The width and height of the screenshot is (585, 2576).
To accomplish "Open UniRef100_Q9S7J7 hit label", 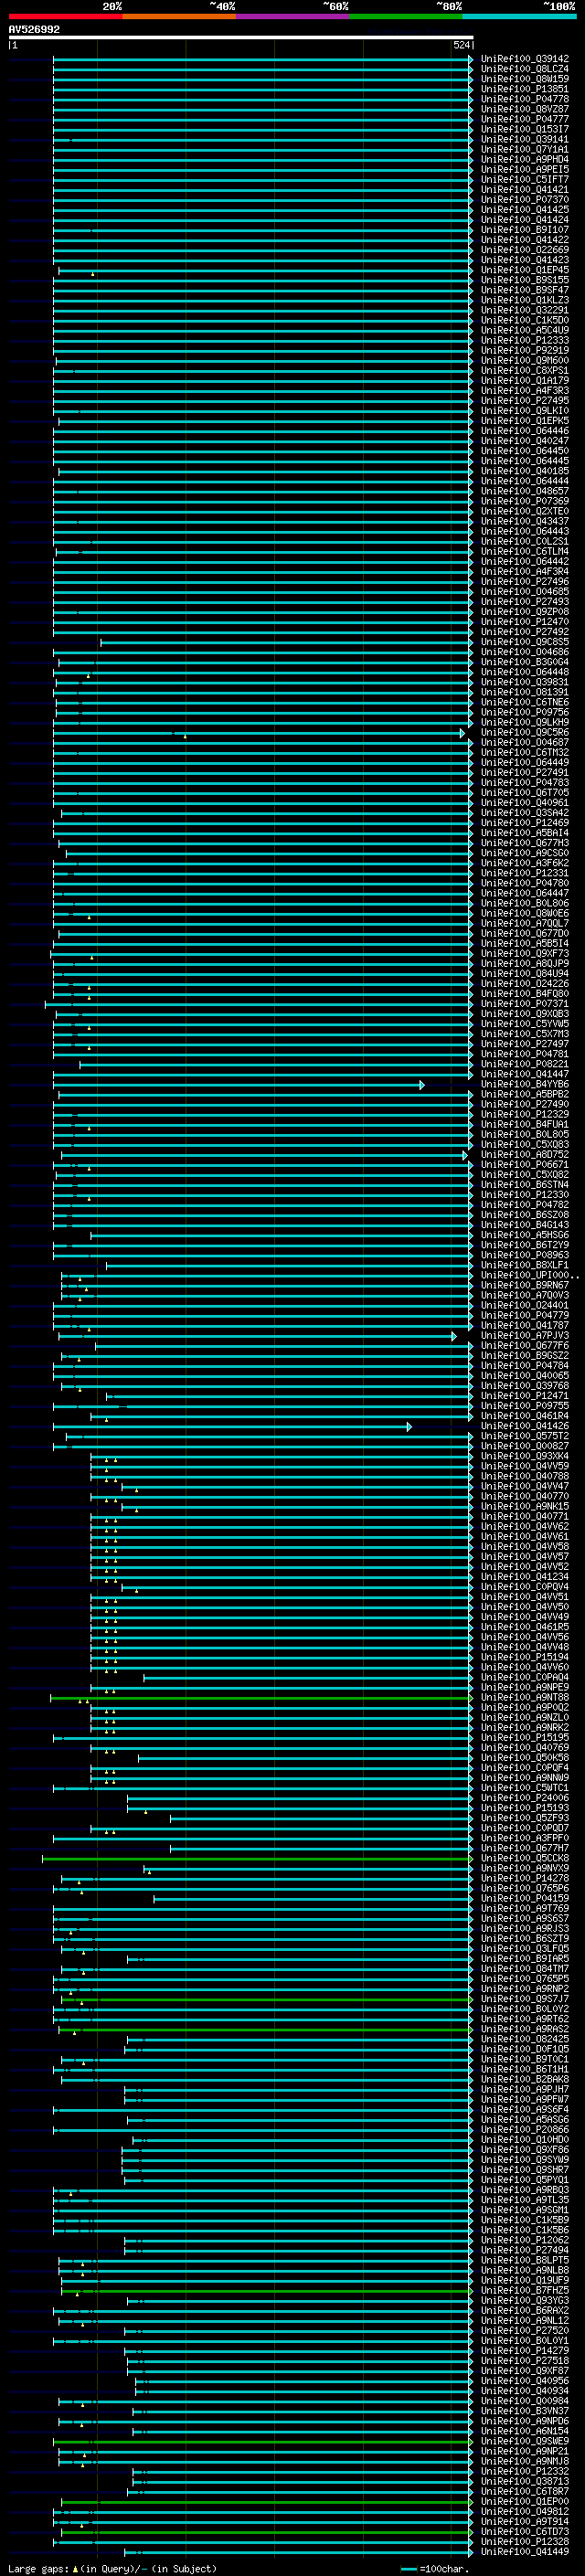I will [525, 1998].
